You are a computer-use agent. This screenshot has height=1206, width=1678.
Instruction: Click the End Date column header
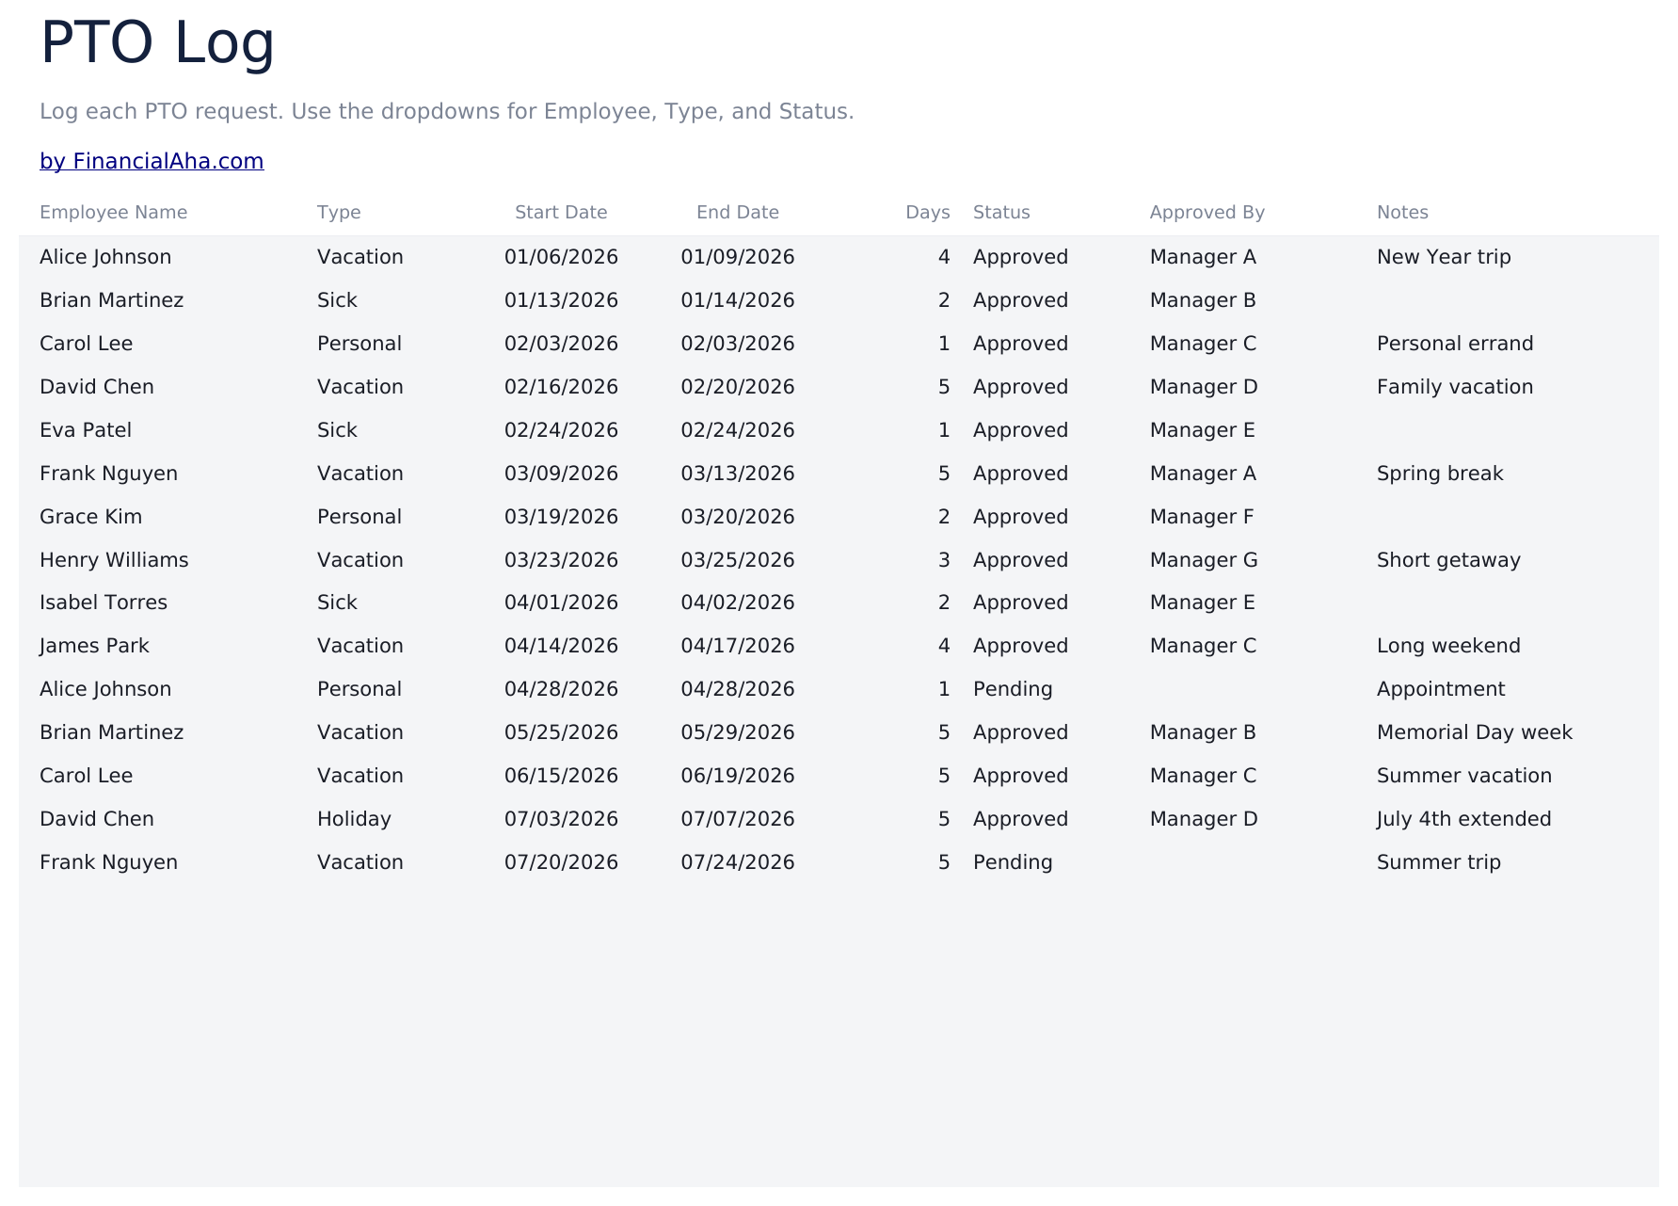[x=738, y=213]
